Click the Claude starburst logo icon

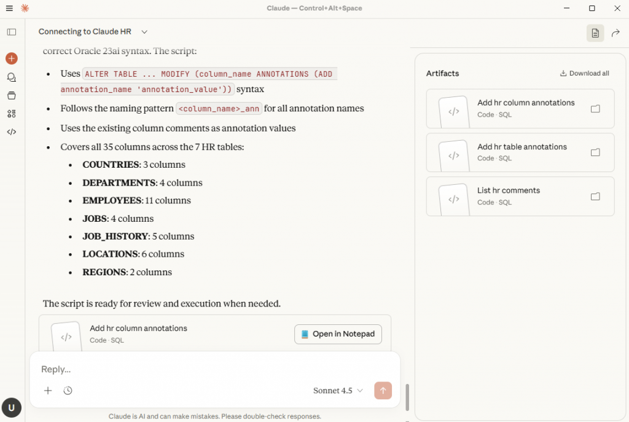(x=25, y=8)
